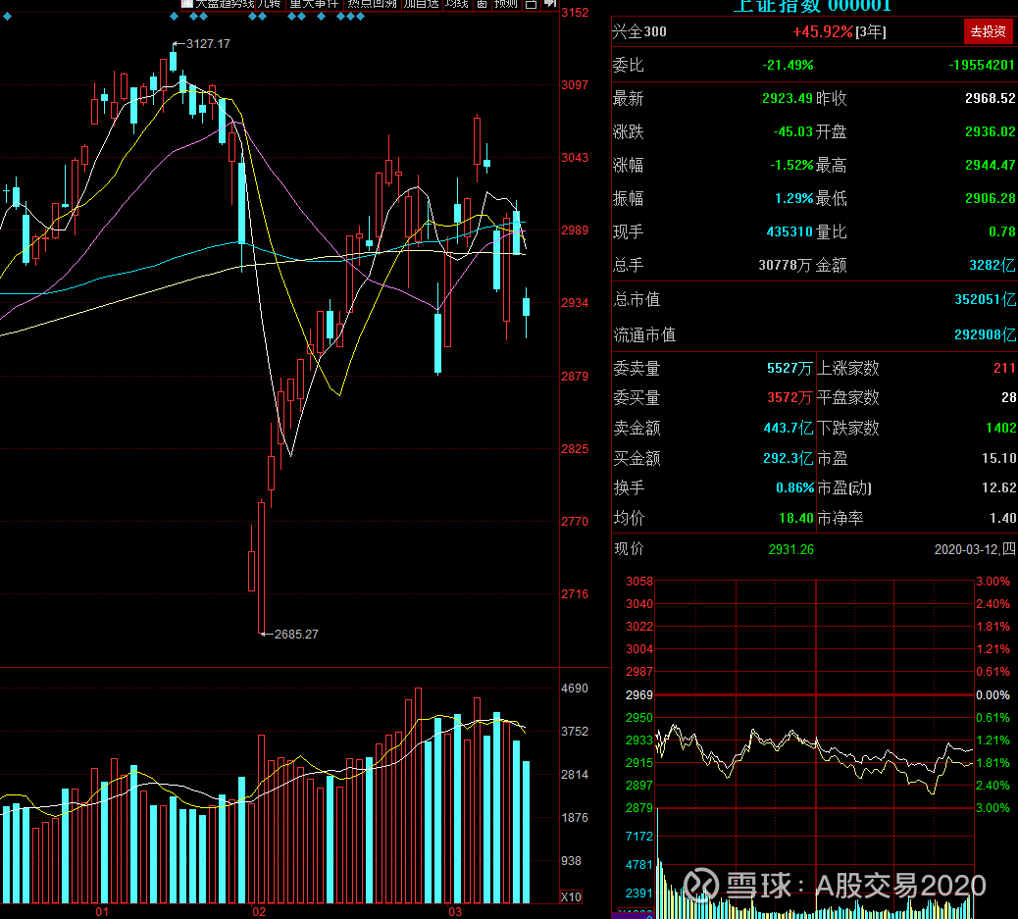
Task: Select the 2685.27 low price label
Action: coord(296,634)
